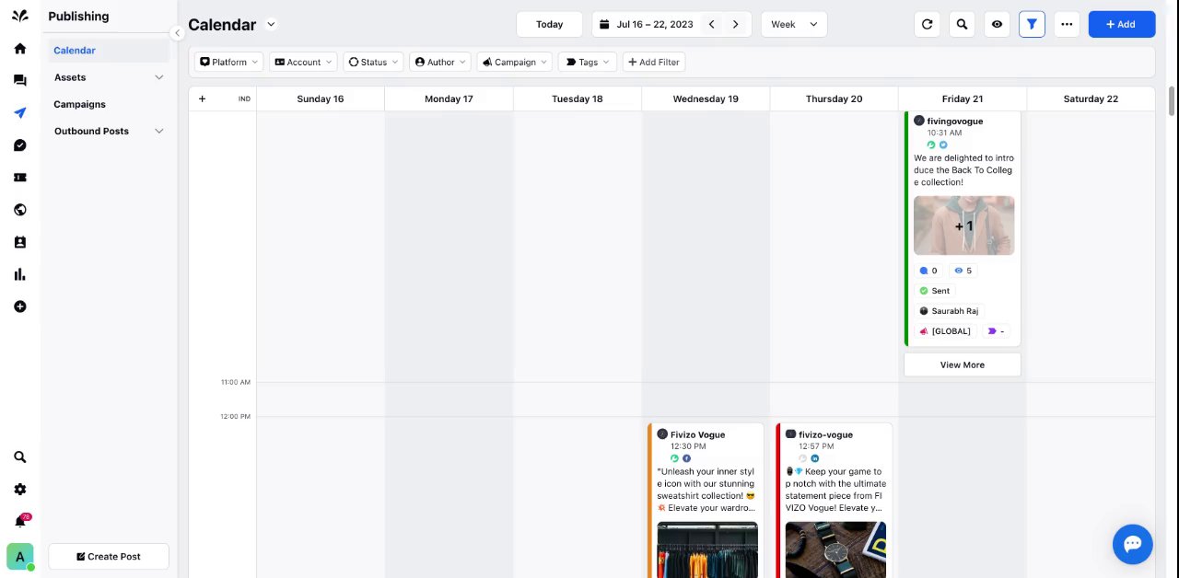
Task: Open the Calendar title dropdown arrow
Action: click(270, 25)
